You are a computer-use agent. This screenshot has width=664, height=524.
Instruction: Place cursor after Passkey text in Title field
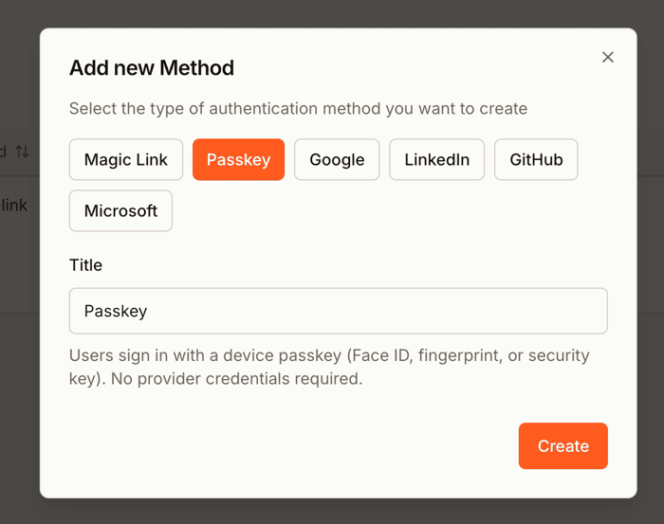tap(148, 311)
